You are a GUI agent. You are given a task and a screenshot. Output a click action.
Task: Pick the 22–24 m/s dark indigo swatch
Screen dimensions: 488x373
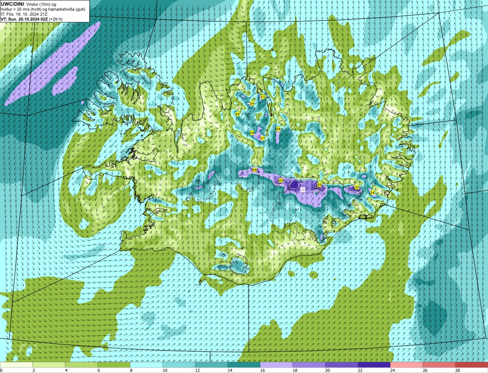click(x=374, y=365)
